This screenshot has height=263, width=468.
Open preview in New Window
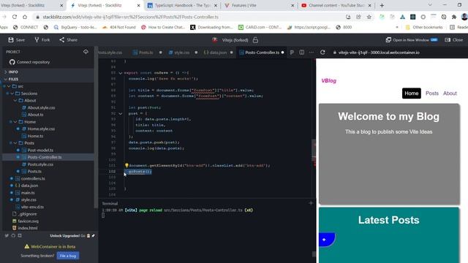[x=412, y=39]
